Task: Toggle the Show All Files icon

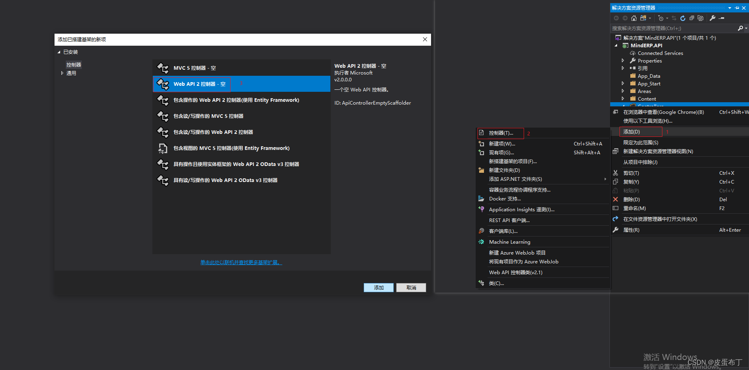Action: (700, 18)
